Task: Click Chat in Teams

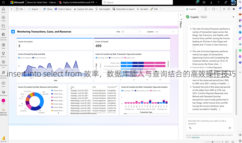Action: (63, 9)
